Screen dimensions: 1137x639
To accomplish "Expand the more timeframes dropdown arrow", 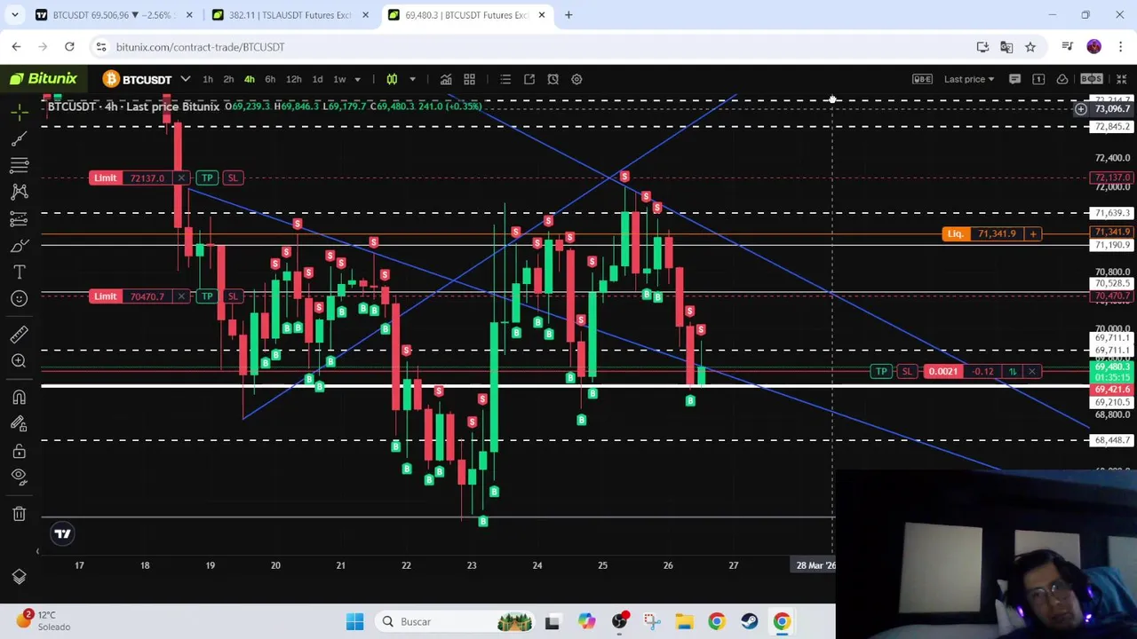I will [x=358, y=79].
